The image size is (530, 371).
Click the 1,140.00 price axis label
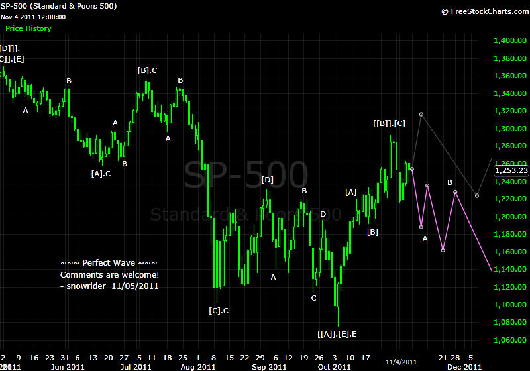[x=510, y=269]
